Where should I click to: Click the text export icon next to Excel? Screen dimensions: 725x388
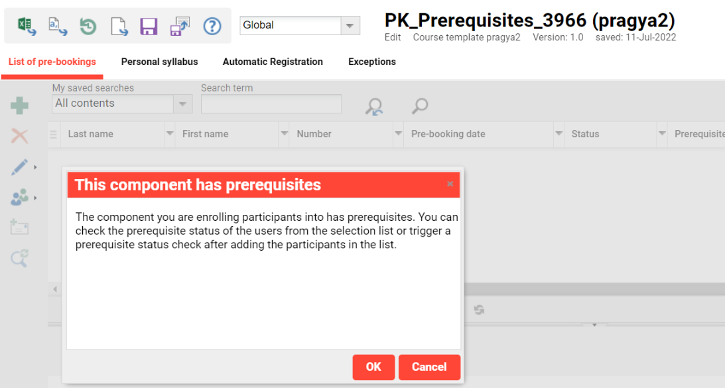click(57, 26)
